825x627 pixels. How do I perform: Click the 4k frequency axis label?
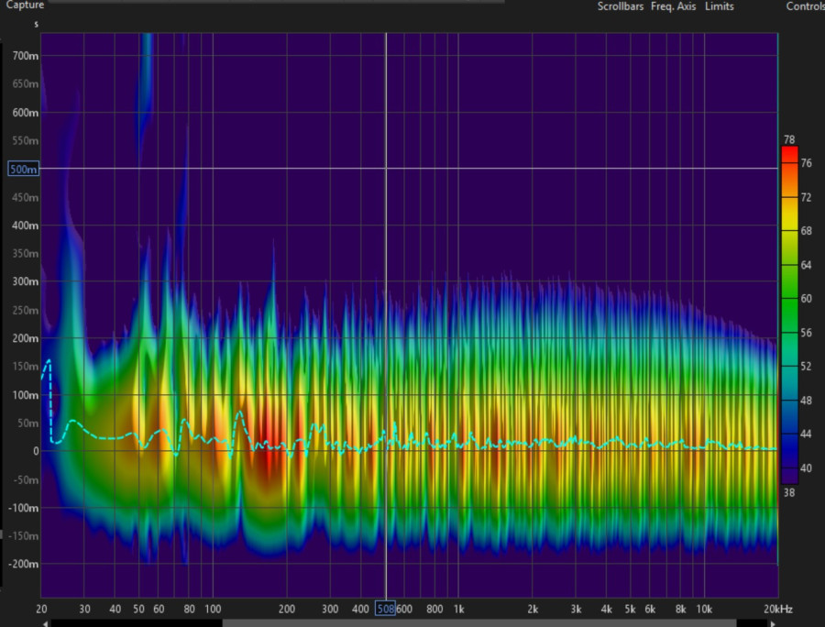[x=607, y=609]
